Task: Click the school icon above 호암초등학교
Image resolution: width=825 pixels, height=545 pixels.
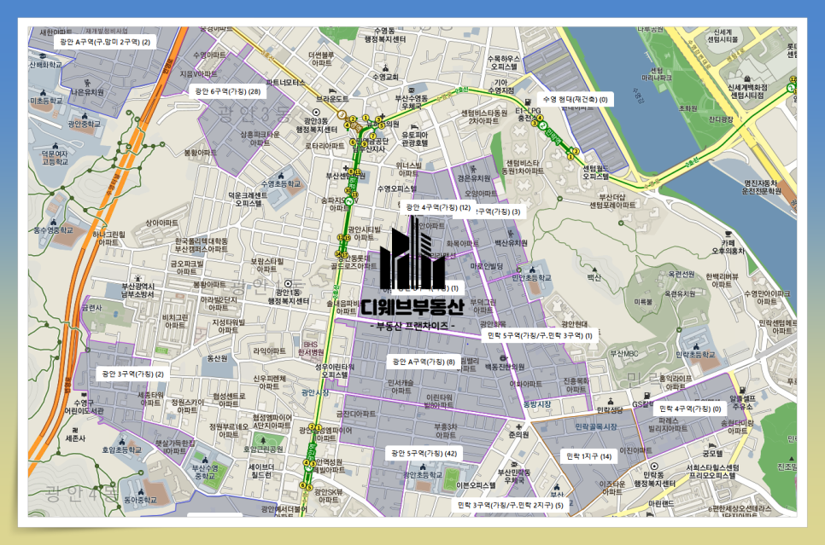Action: click(x=121, y=442)
